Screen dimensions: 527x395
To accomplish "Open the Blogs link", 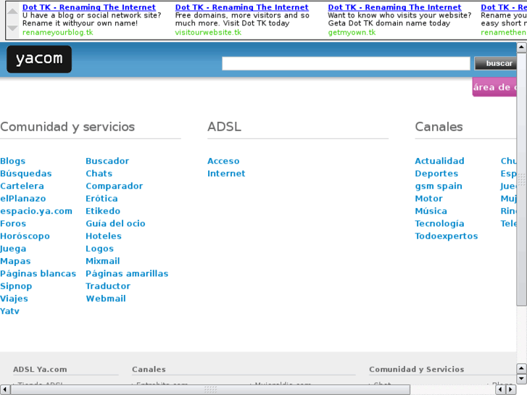I will point(13,161).
